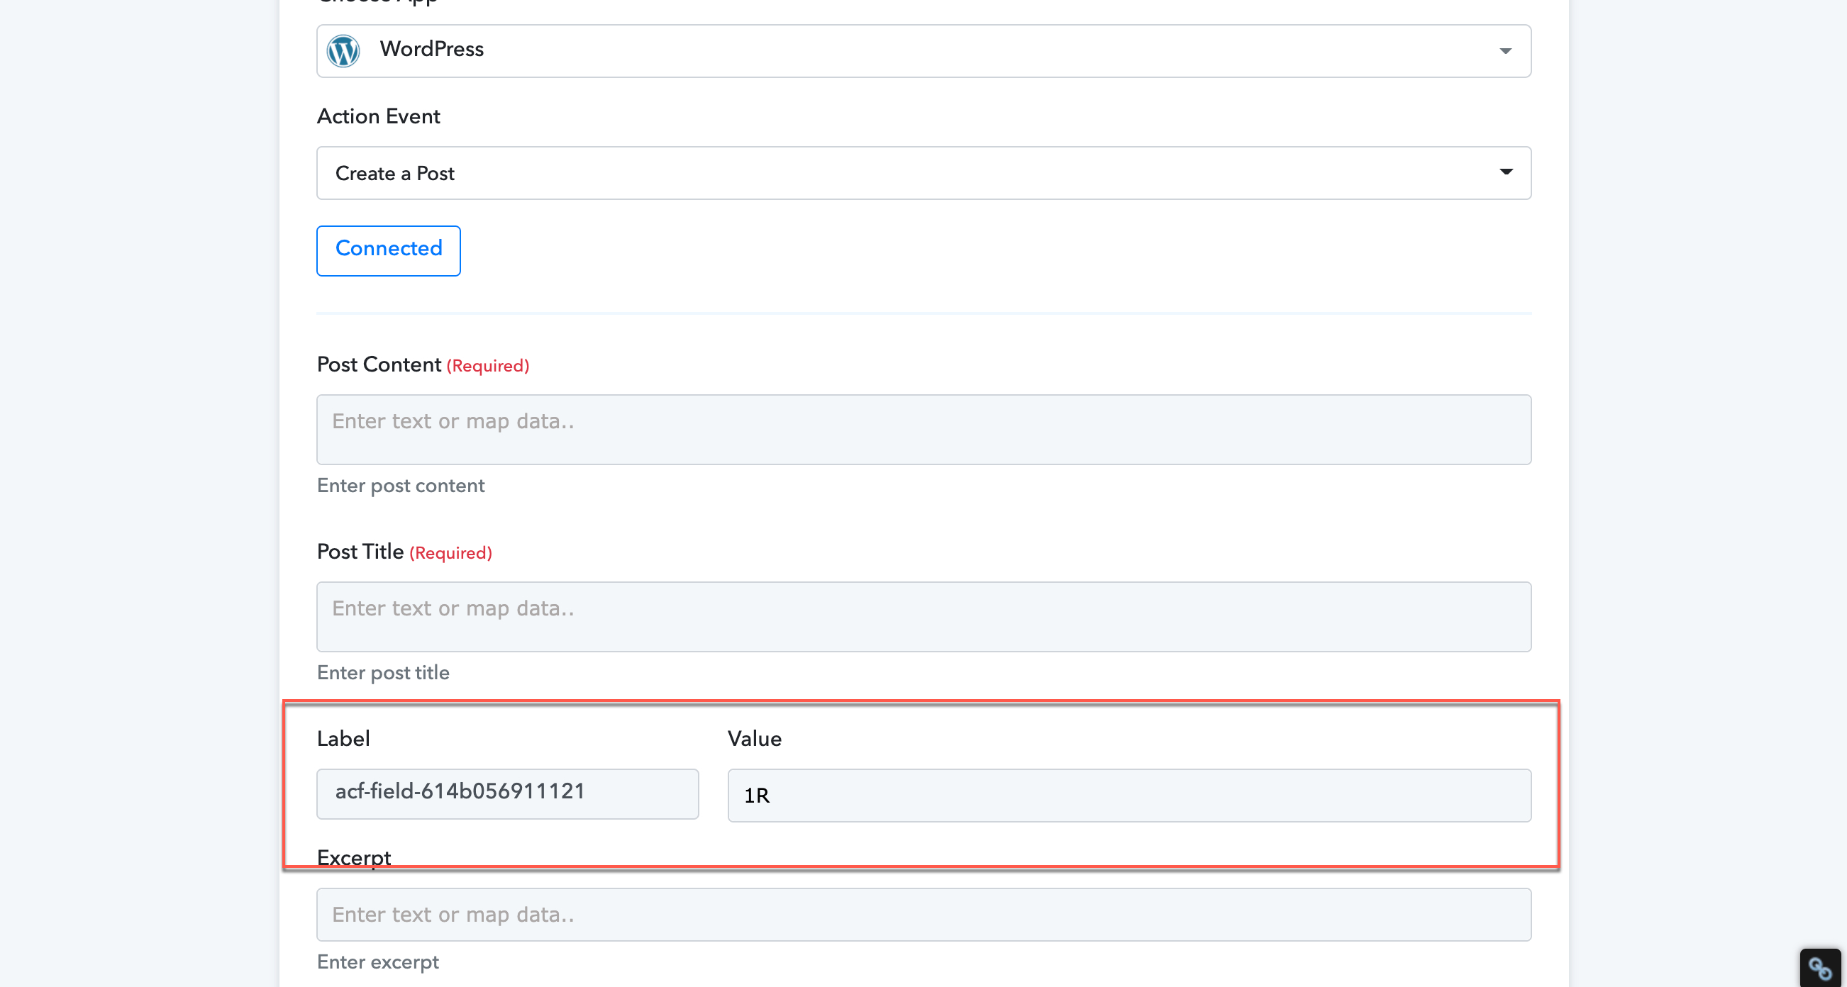1847x987 pixels.
Task: Expand the Action Event dropdown arrow
Action: point(1506,172)
